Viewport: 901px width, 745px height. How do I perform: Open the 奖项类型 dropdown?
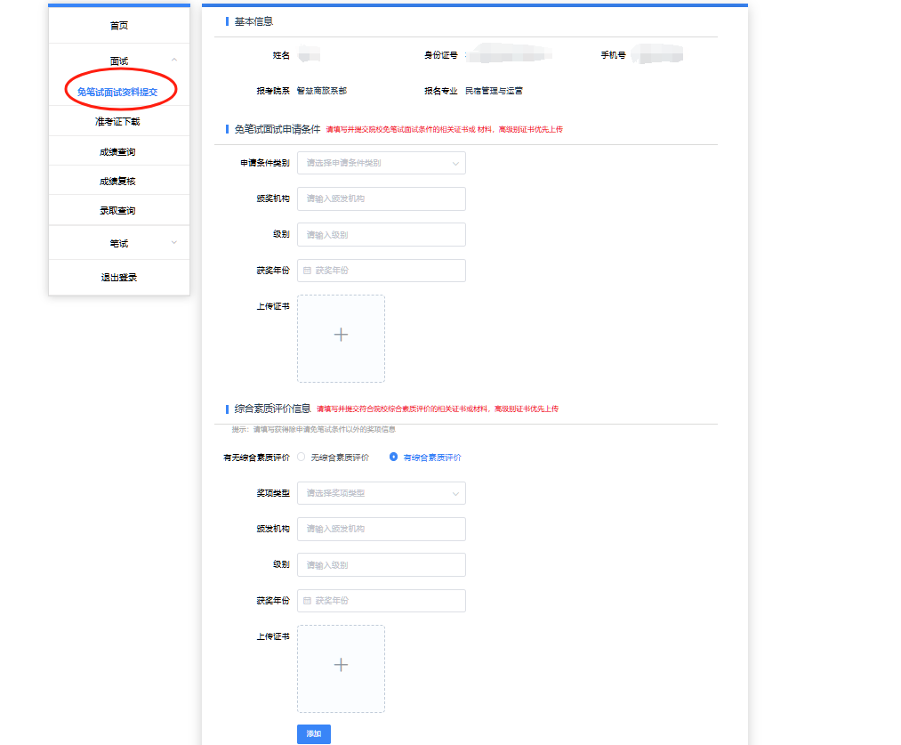[381, 493]
